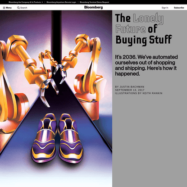Open Bloomberg Terminal Demo Request link
Image resolution: width=187 pixels, height=187 pixels.
(x=94, y=2)
